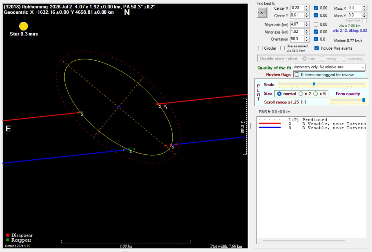The image size is (372, 252).
Task: Click the Scale slider handle
Action: (313, 84)
